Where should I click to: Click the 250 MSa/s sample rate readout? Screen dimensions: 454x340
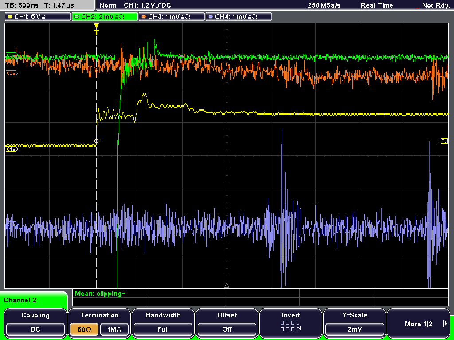coord(324,5)
